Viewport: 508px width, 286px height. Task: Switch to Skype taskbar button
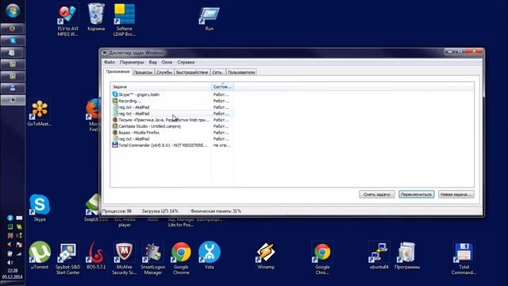pyautogui.click(x=13, y=41)
